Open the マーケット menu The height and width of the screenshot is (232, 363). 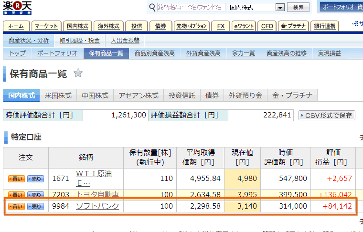coord(46,26)
